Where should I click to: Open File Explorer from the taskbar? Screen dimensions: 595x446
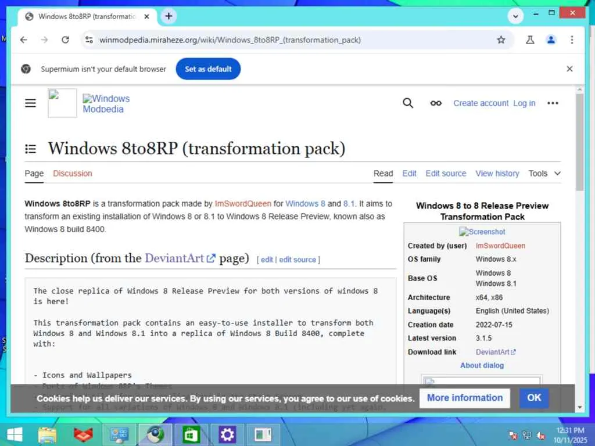point(48,434)
